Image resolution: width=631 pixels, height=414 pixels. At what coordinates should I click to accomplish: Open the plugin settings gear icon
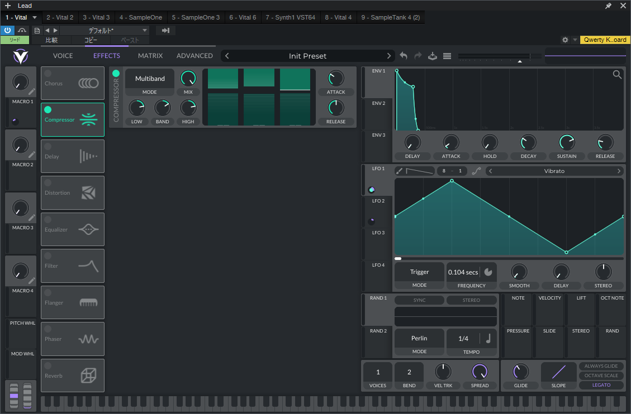[x=565, y=40]
